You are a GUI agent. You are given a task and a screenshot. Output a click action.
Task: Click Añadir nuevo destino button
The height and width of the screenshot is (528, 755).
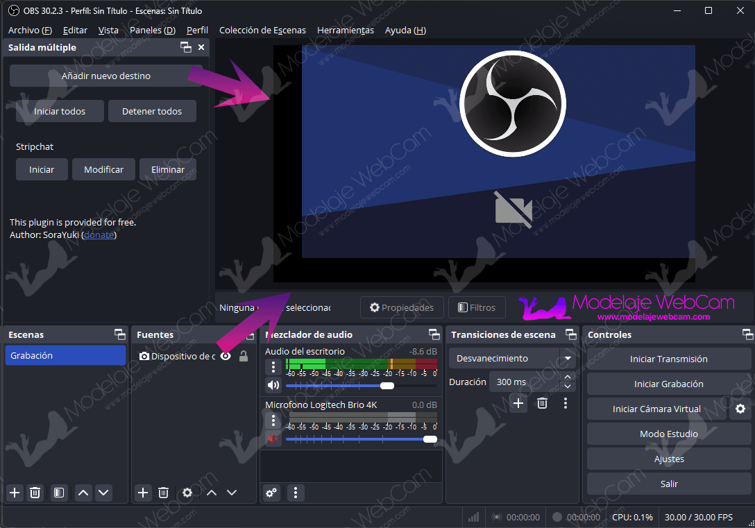point(106,76)
